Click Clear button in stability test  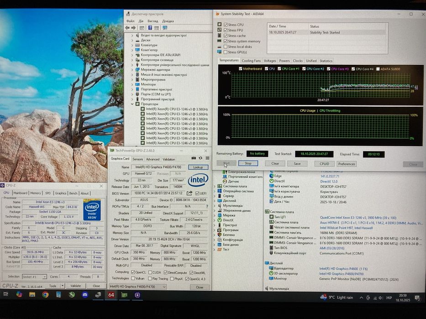tap(275, 164)
